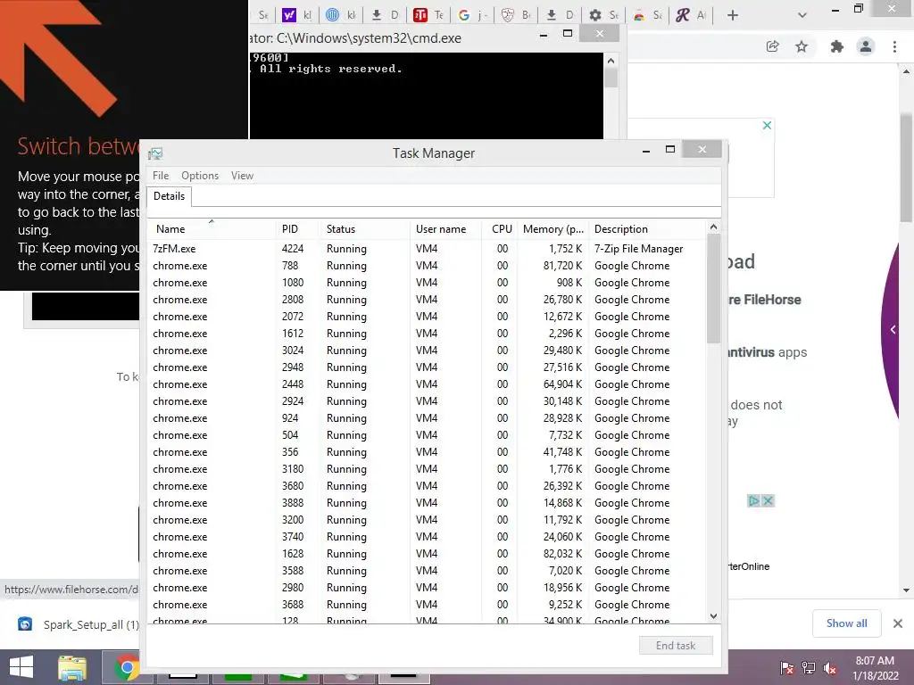Click Show all downloads button
The height and width of the screenshot is (685, 914).
[846, 623]
